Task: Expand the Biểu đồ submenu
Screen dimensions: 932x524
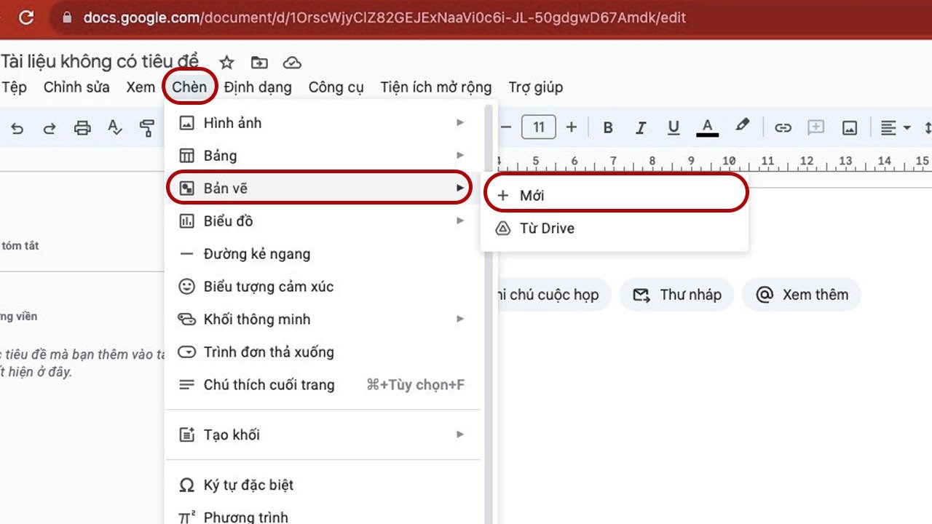Action: [323, 221]
